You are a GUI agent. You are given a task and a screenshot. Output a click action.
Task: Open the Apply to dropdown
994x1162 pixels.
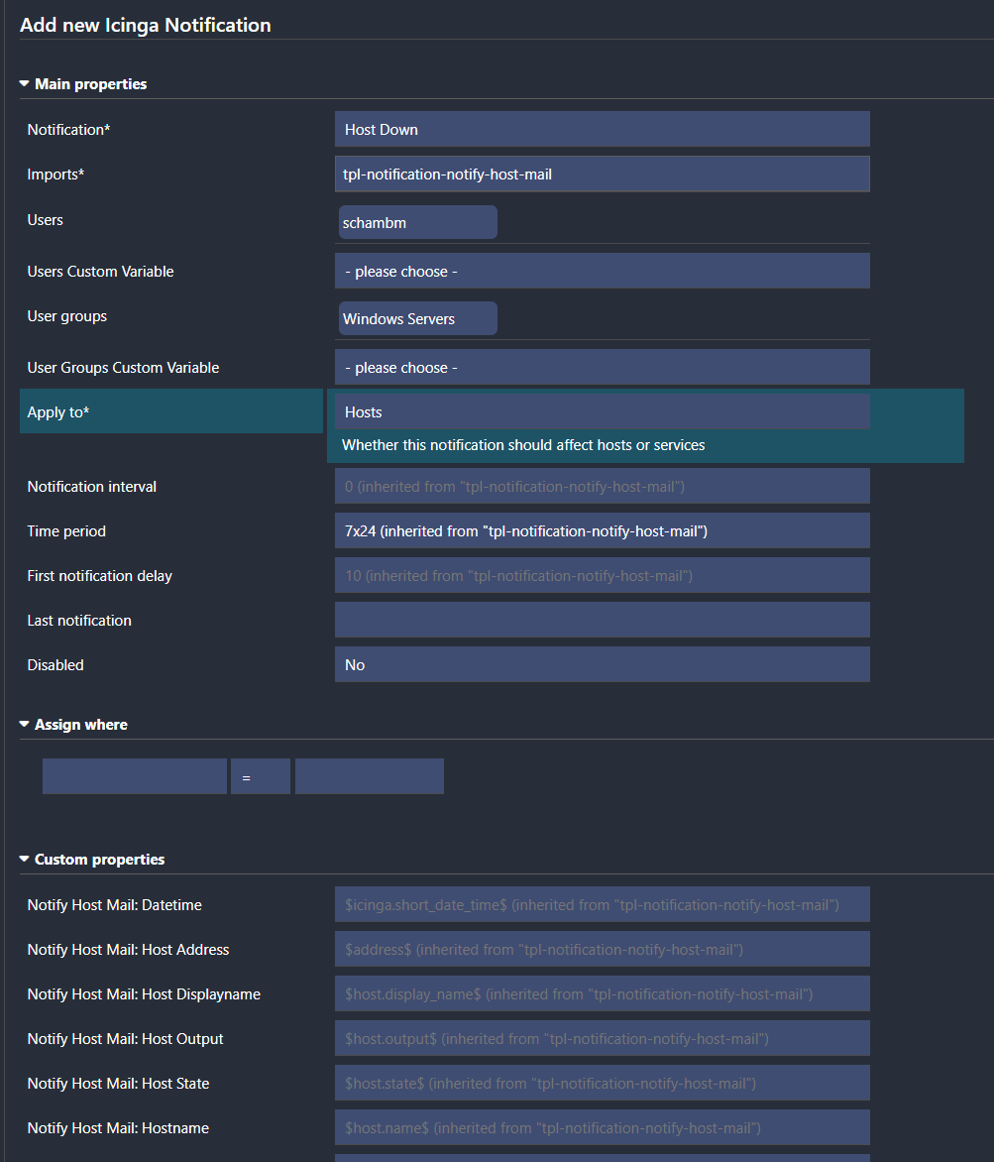(602, 412)
